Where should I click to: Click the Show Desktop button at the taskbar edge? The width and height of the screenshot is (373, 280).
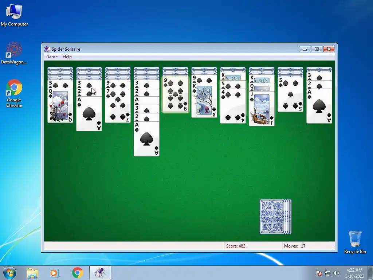click(x=371, y=273)
